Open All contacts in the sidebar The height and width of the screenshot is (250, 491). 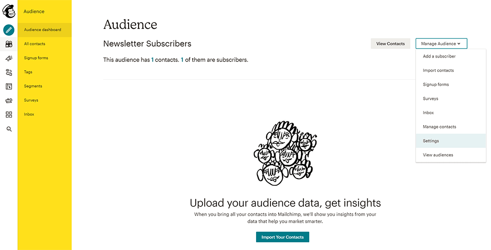click(35, 44)
